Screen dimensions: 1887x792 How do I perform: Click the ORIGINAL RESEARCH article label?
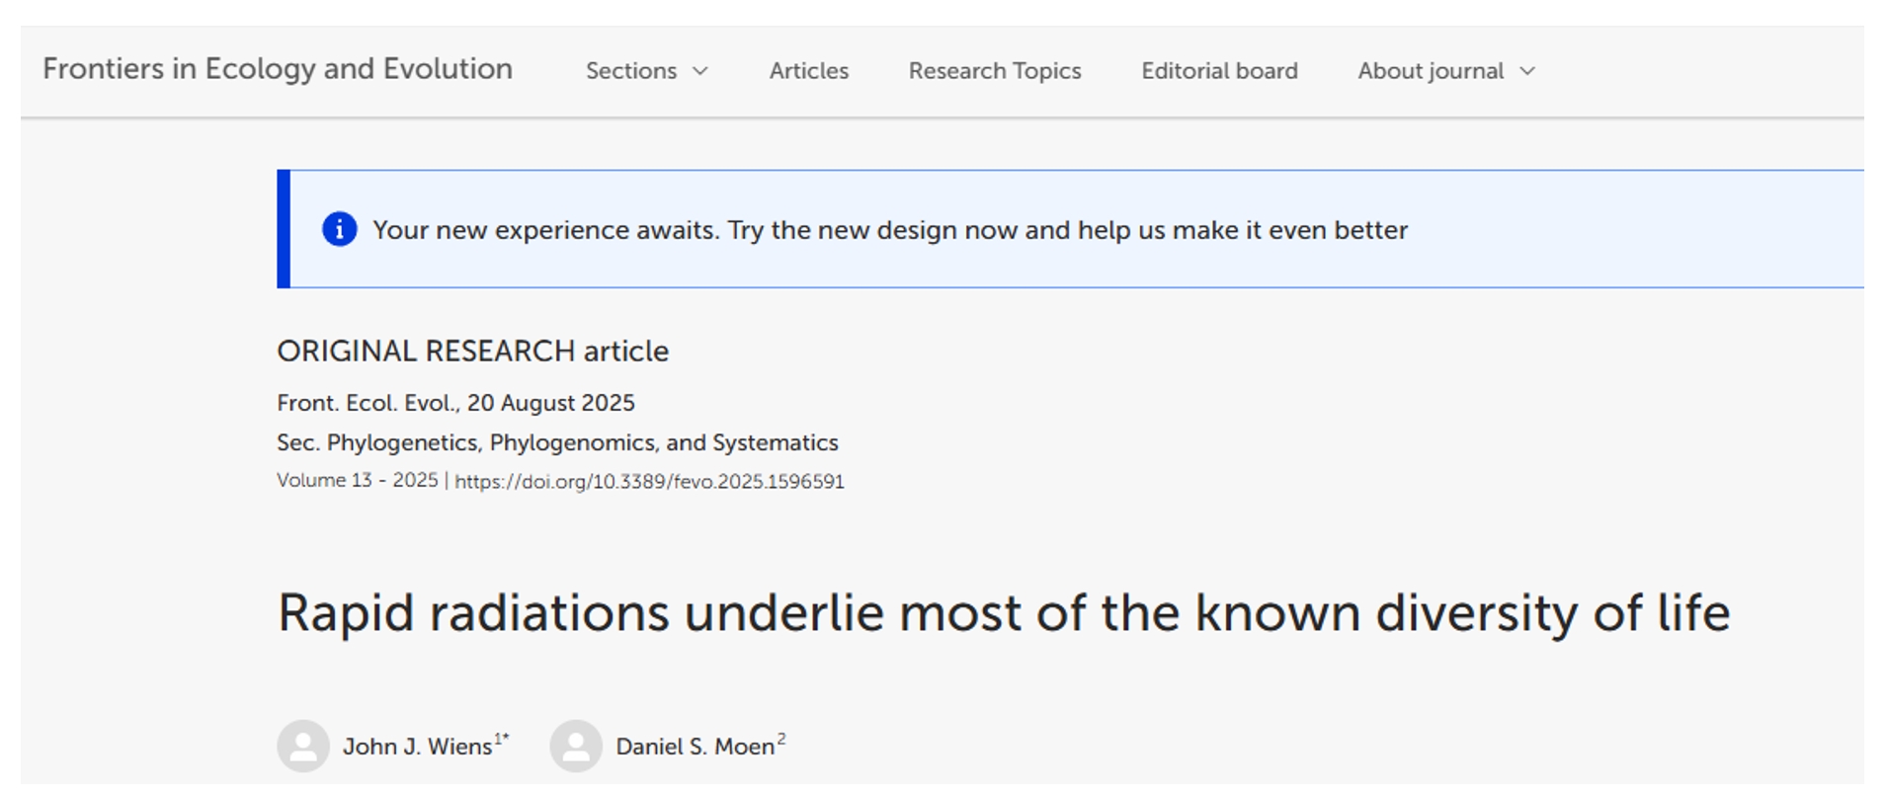(x=472, y=352)
